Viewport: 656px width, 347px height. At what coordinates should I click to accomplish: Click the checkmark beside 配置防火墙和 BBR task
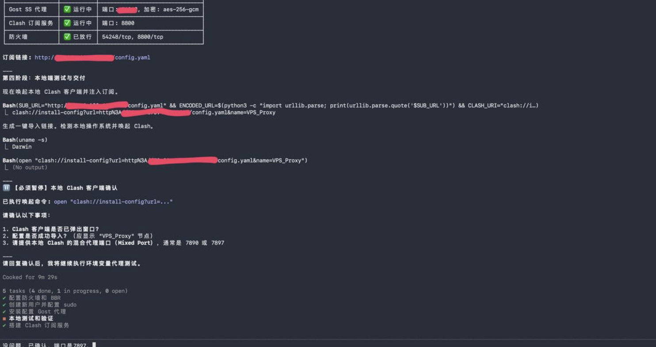(4, 298)
